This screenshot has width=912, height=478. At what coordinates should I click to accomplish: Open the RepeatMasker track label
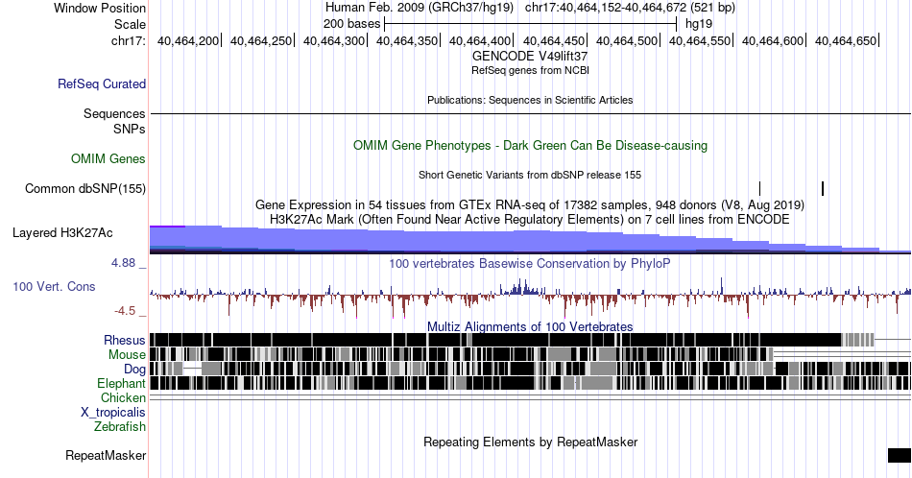point(106,455)
